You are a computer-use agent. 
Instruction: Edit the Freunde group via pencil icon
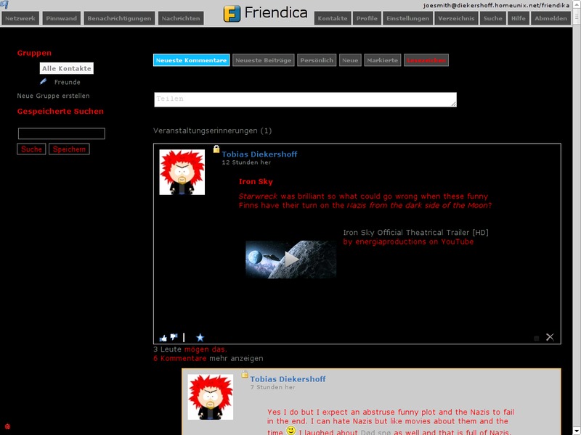coord(44,81)
